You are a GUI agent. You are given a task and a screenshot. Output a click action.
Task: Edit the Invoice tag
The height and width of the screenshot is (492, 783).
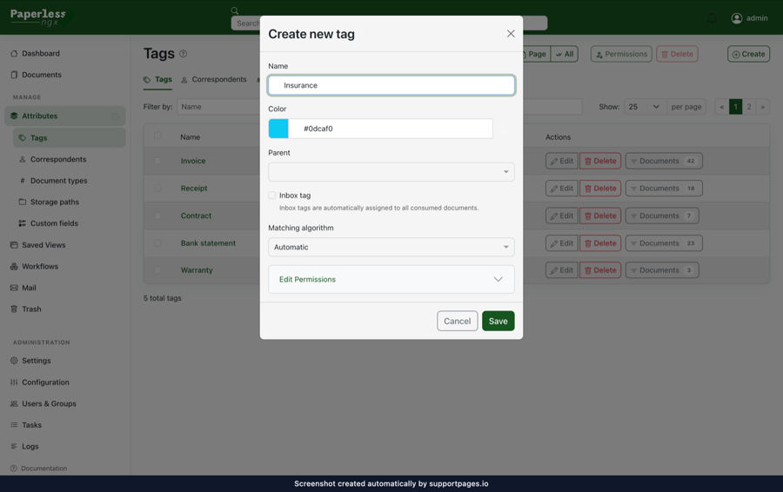coord(562,161)
